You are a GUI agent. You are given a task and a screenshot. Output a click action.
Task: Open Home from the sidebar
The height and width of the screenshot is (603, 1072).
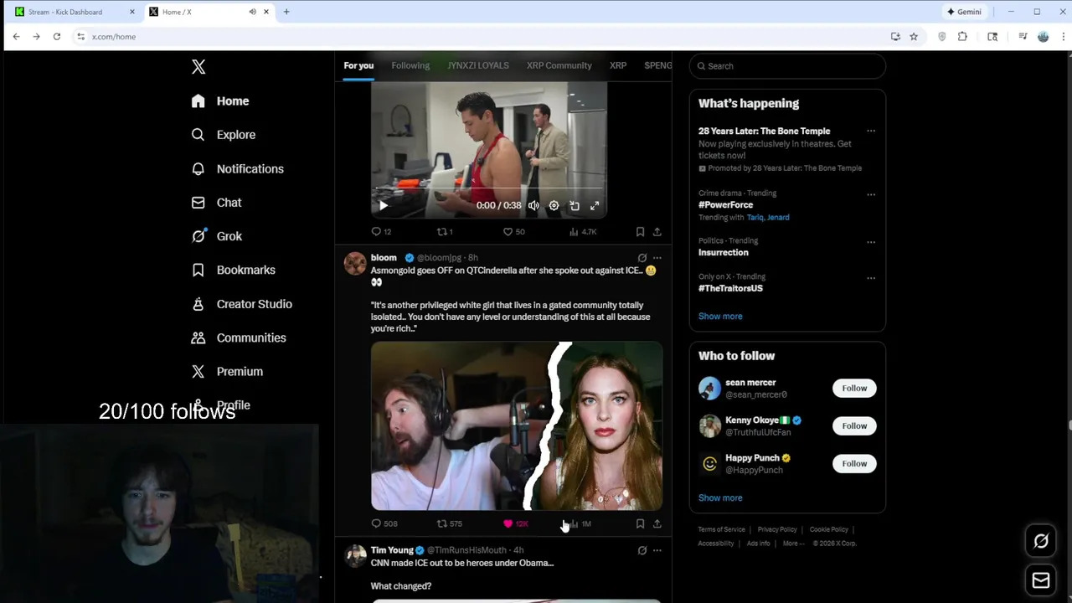click(x=220, y=101)
